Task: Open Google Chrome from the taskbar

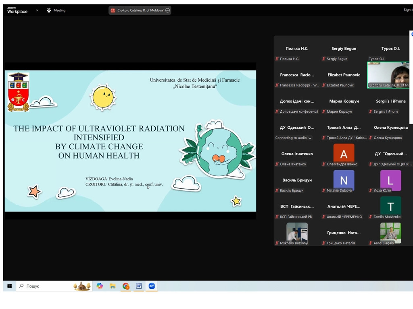Action: click(x=126, y=286)
